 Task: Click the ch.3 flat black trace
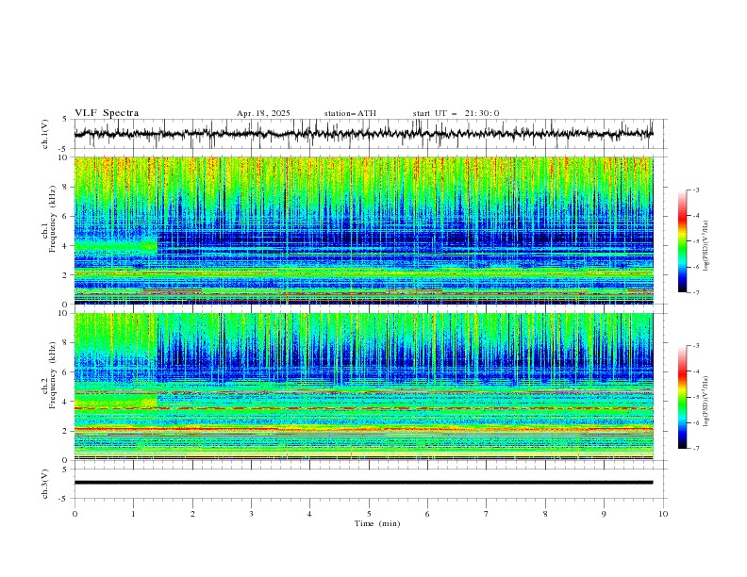click(x=363, y=483)
